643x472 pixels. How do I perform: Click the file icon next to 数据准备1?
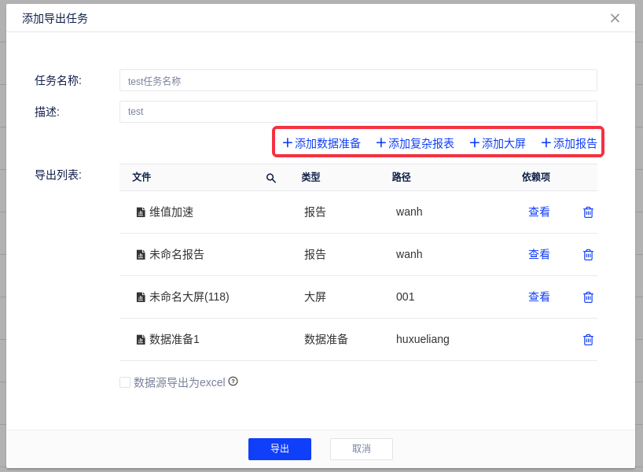(141, 340)
